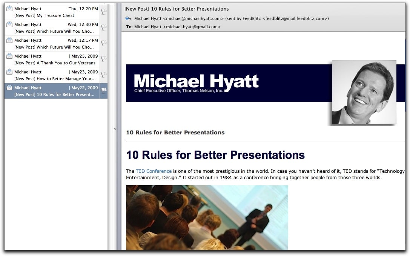
Task: Open the TED Conference link
Action: 154,171
